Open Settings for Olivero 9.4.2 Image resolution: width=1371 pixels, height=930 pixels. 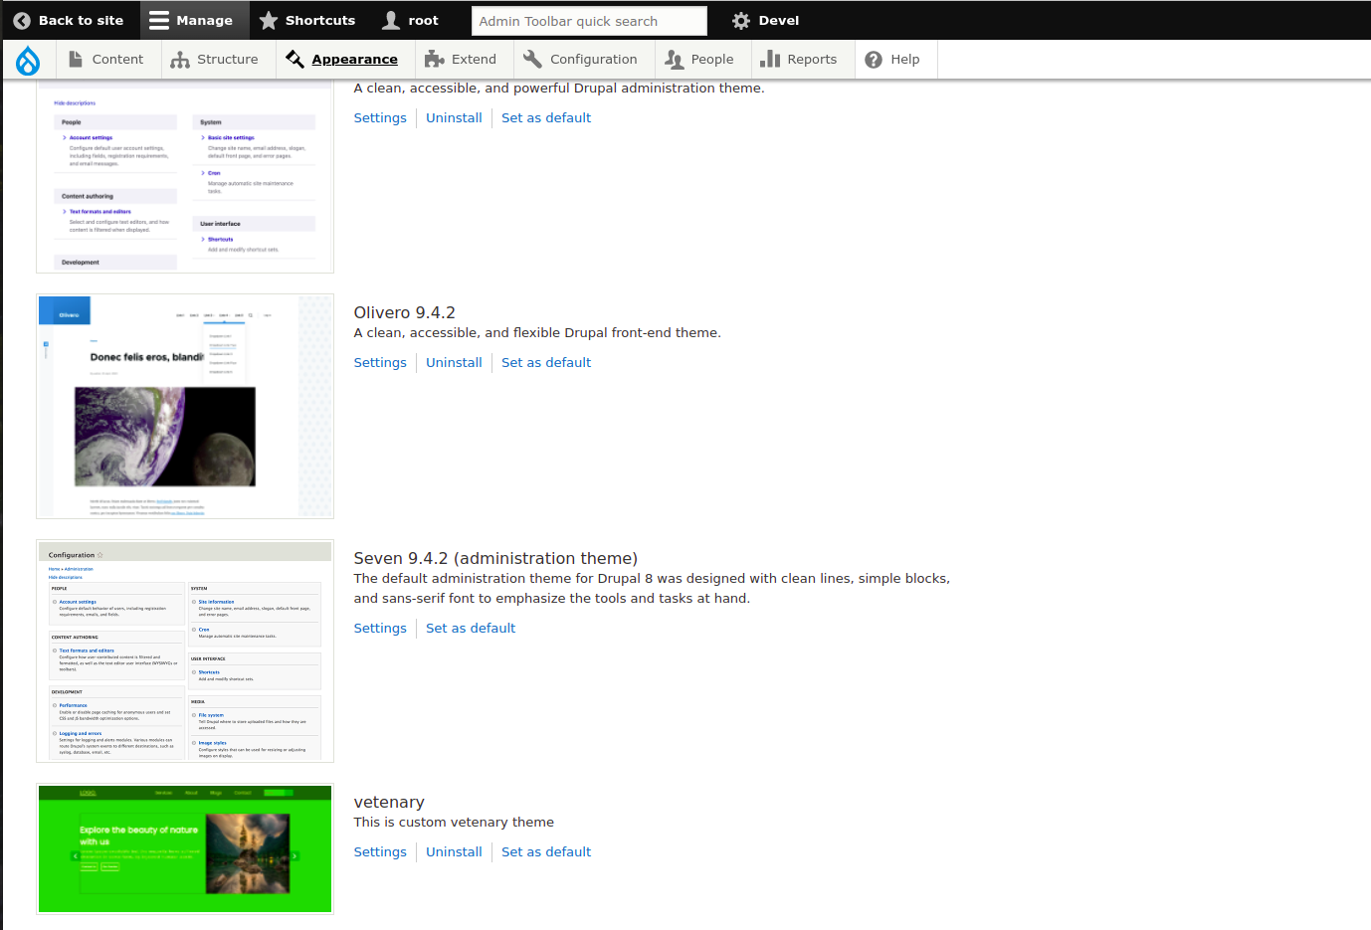(x=380, y=362)
